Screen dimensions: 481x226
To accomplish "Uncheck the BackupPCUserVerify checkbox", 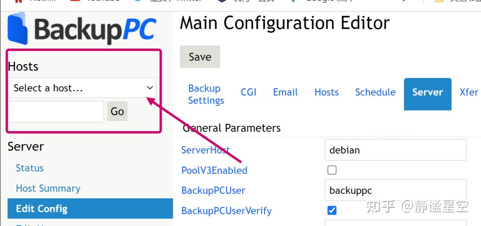I will (x=332, y=210).
